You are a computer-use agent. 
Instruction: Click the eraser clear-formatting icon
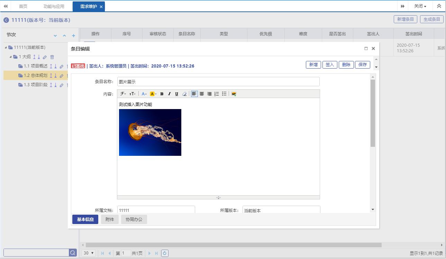[184, 94]
